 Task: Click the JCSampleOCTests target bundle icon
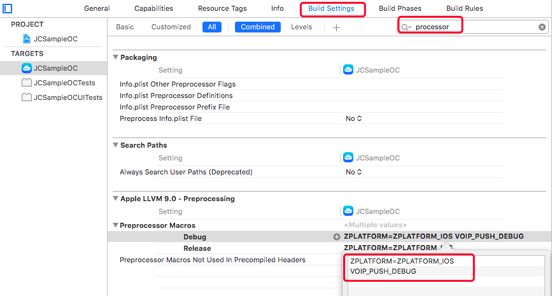26,83
